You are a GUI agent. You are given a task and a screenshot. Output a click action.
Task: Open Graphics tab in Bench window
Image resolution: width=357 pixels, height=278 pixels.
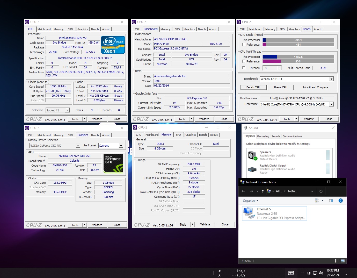point(295,29)
